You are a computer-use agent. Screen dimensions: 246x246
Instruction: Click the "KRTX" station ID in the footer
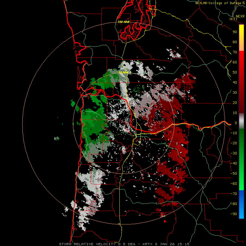coord(148,244)
